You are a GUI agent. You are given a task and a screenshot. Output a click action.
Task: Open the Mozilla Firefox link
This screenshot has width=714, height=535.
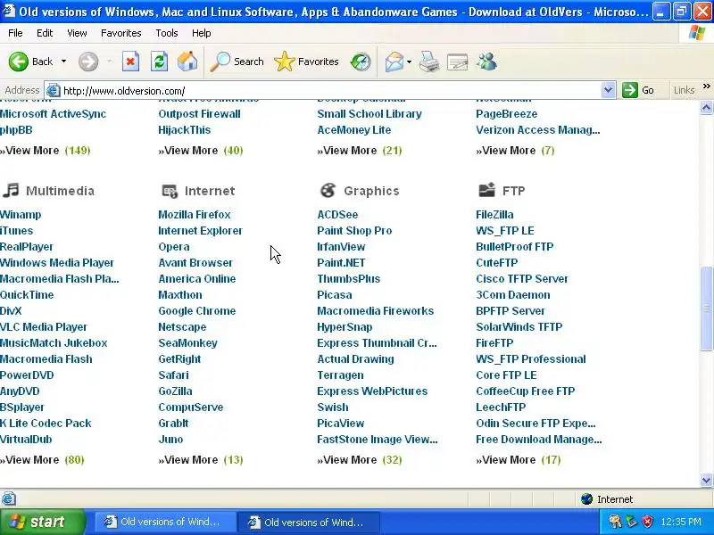195,214
